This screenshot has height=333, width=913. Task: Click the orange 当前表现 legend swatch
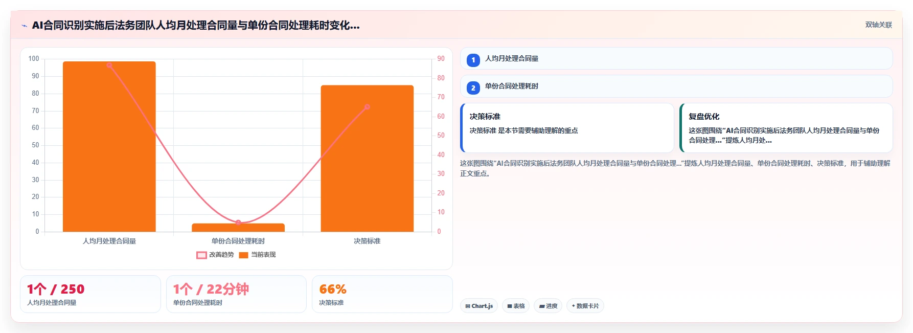tap(243, 255)
